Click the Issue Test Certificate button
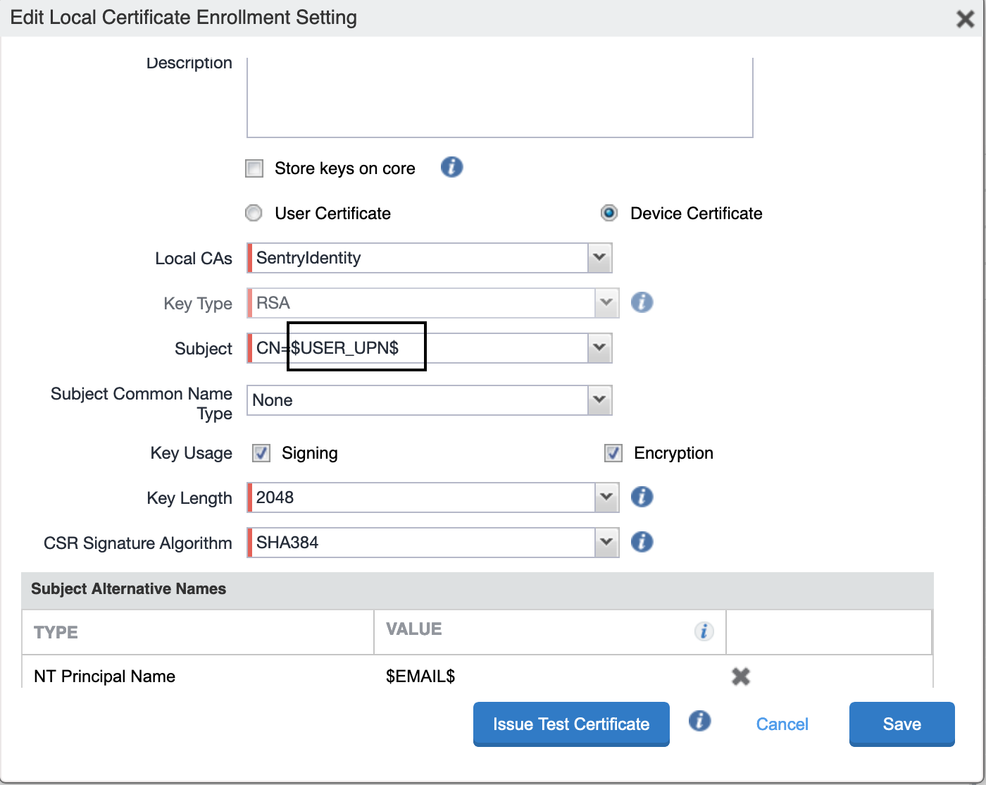The height and width of the screenshot is (785, 986). coord(571,724)
